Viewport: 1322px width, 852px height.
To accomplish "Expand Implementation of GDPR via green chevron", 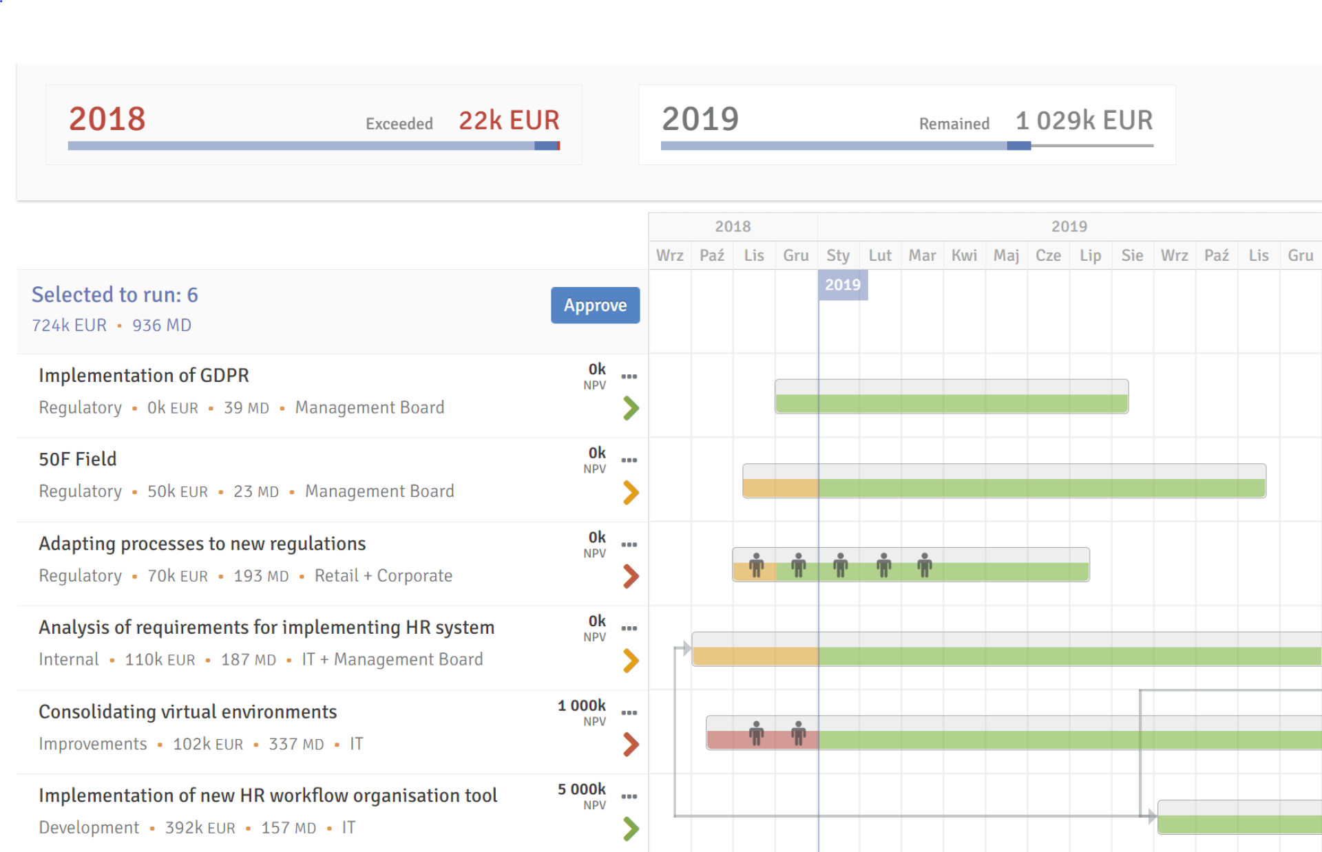I will click(x=631, y=408).
